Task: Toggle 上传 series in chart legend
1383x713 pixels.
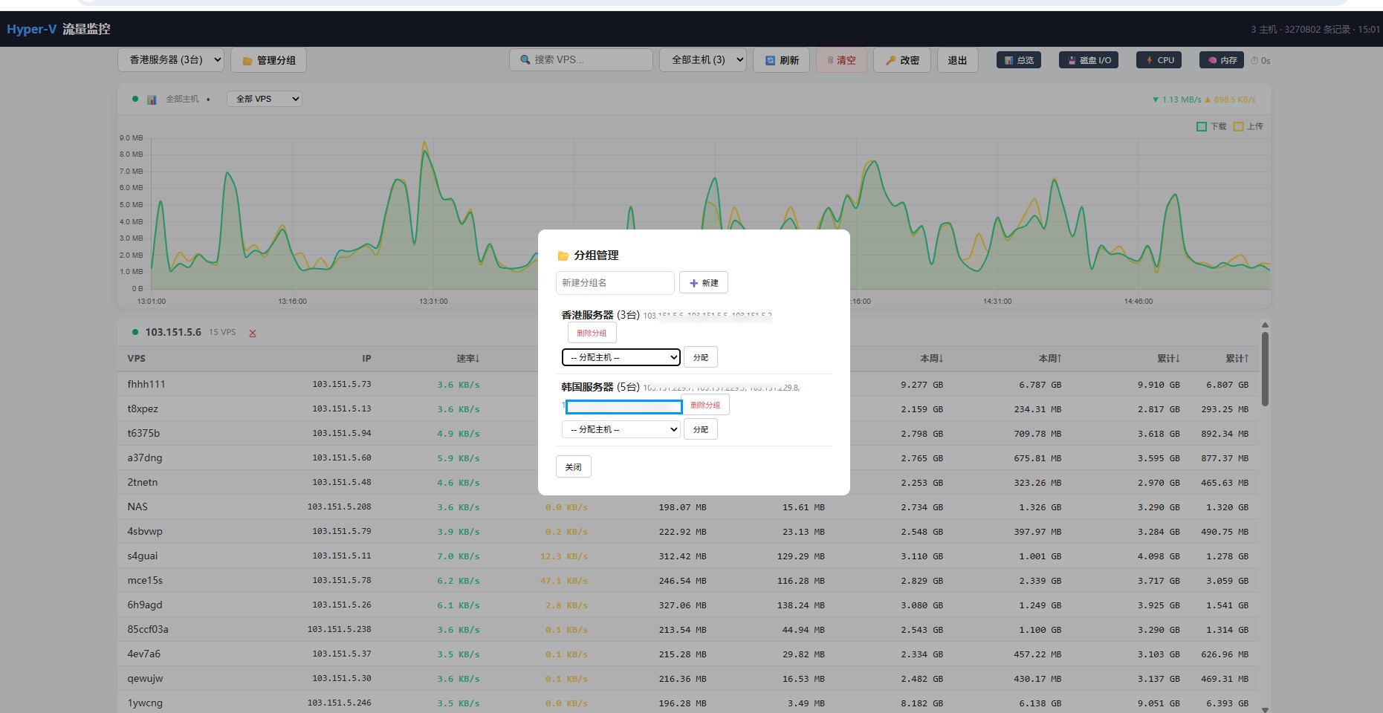Action: click(x=1248, y=126)
